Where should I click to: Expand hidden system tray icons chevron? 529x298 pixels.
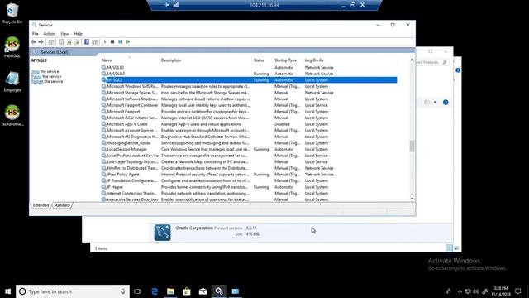460,291
